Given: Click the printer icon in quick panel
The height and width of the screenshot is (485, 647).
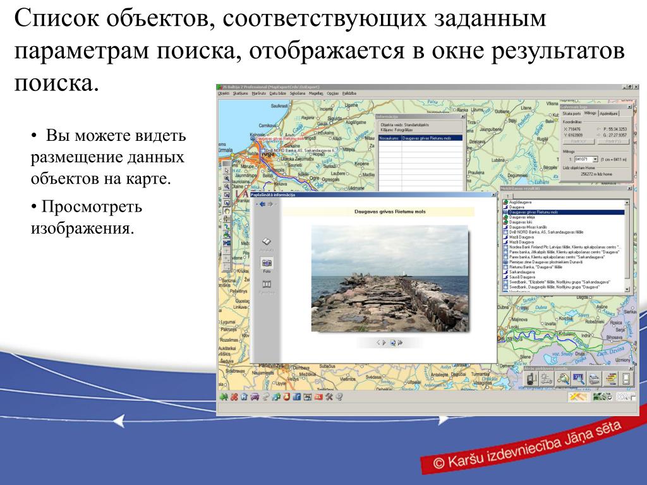Looking at the screenshot, I should click(594, 379).
